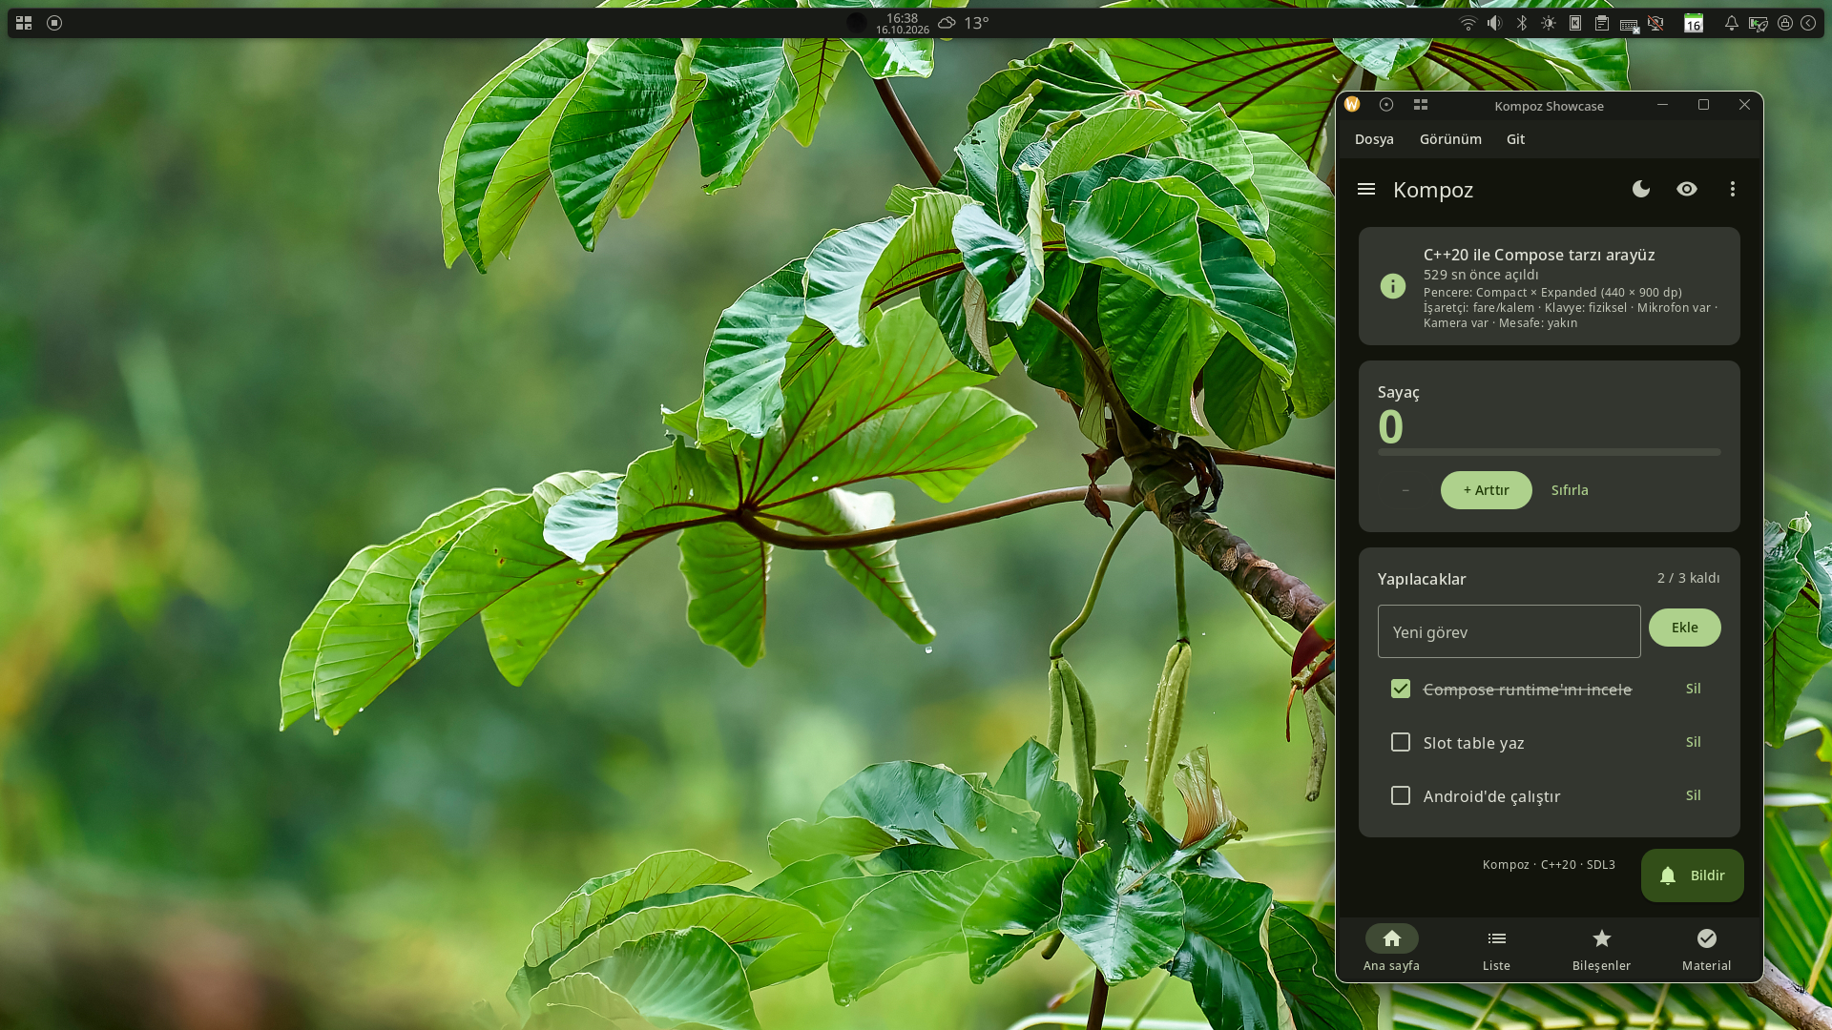Click the info icon on the C++20 card

1393,286
